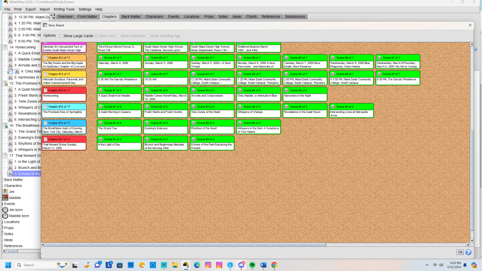Image resolution: width=482 pixels, height=271 pixels.
Task: Click the page icon on Chapter #14 card
Action: click(x=46, y=89)
